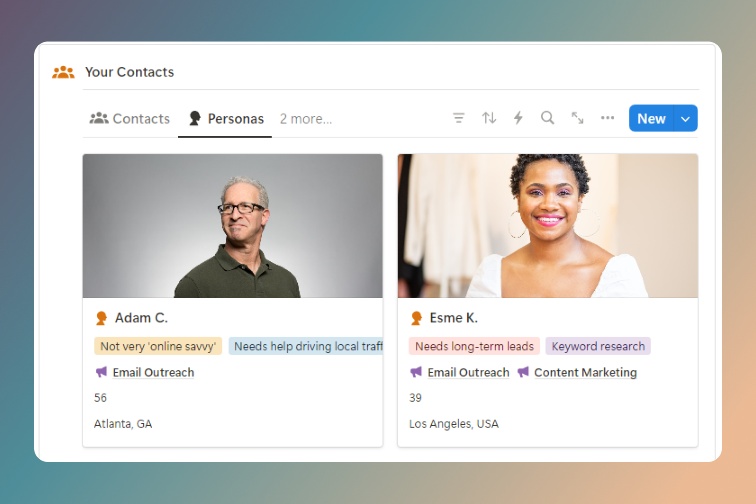Select the Keyword research tag

598,346
